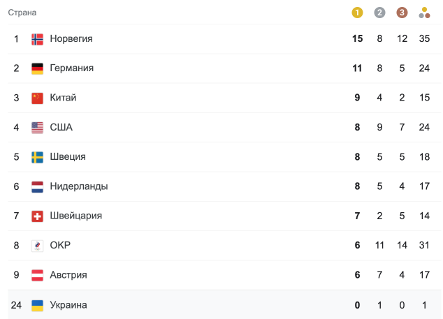This screenshot has width=443, height=319.
Task: Click the Sweden flag icon
Action: pyautogui.click(x=38, y=157)
